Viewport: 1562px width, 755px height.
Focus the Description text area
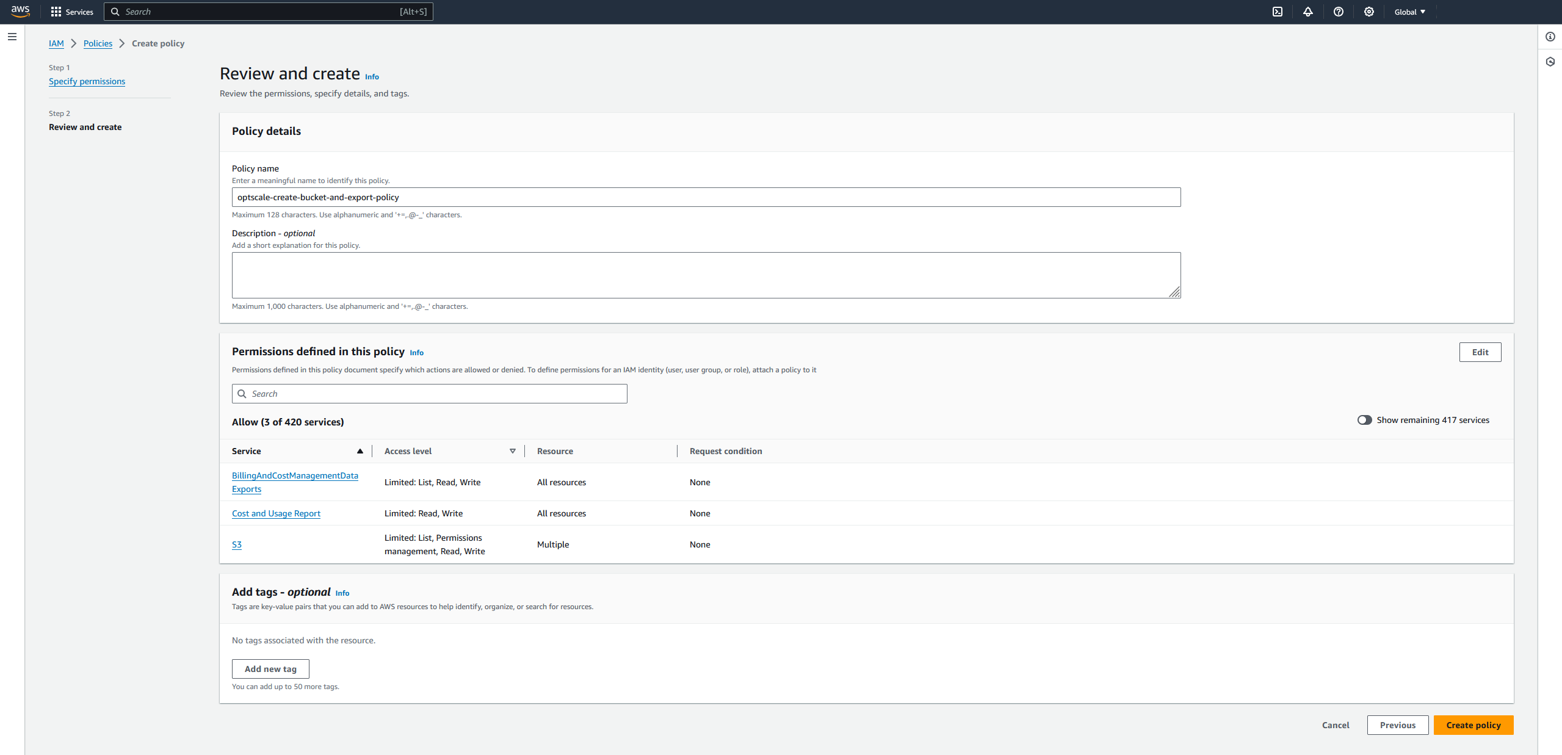click(x=706, y=275)
